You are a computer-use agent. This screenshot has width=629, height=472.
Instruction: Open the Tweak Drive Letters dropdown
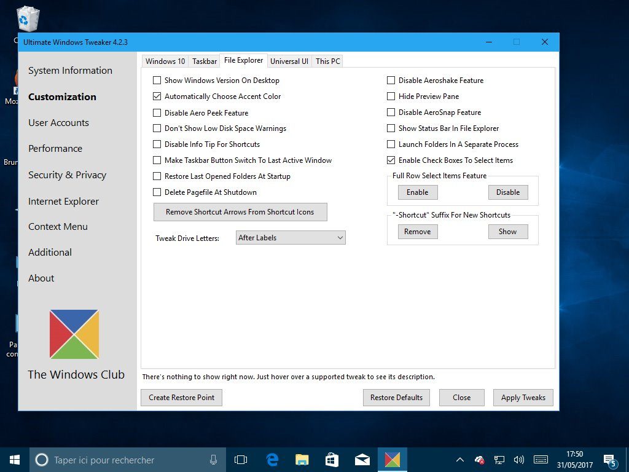click(291, 238)
